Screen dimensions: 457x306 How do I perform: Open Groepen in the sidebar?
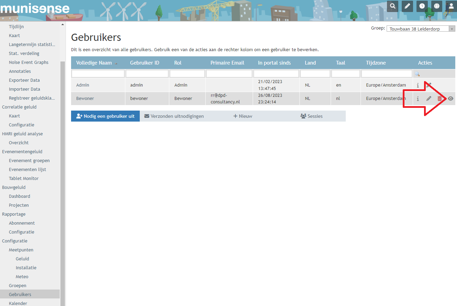click(x=18, y=285)
